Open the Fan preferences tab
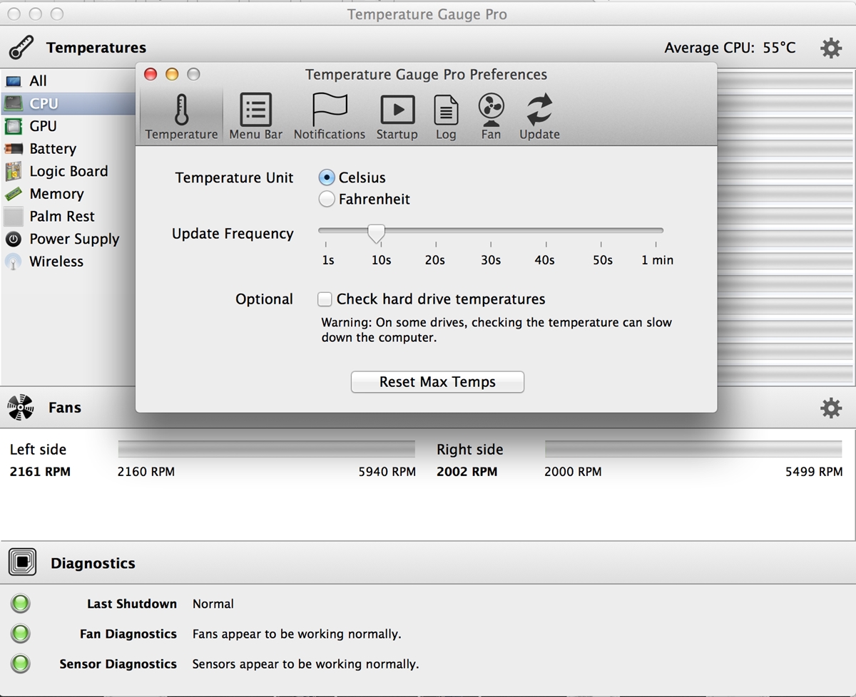This screenshot has width=856, height=697. tap(491, 116)
